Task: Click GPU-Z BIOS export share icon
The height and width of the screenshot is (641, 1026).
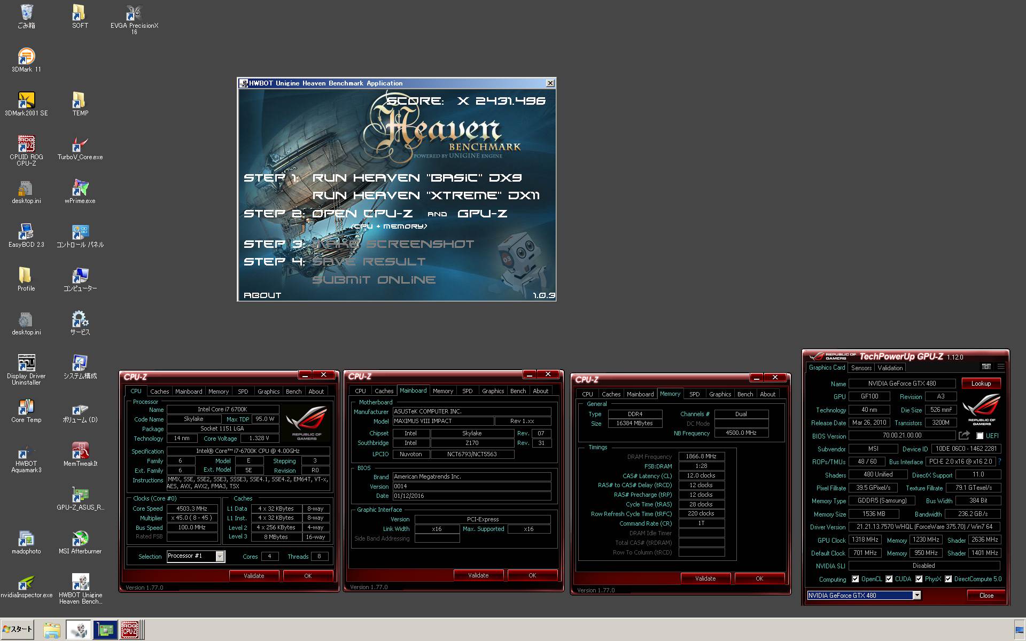Action: 963,435
